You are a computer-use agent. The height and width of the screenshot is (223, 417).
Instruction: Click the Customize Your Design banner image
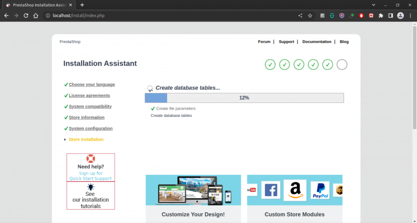click(x=193, y=190)
